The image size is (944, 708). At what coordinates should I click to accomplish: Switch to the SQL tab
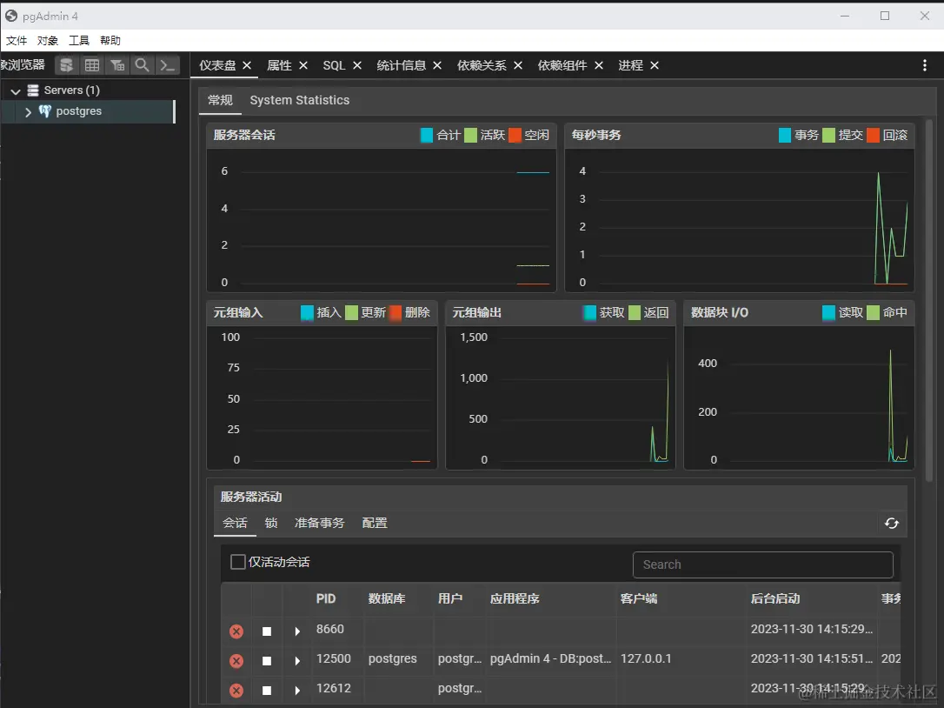point(334,65)
